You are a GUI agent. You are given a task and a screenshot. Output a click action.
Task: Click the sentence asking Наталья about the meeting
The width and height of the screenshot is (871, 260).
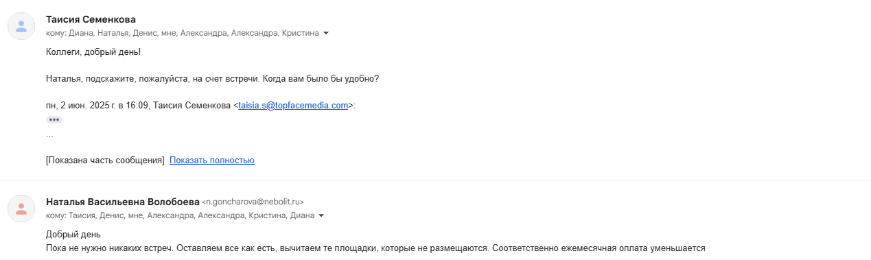(212, 79)
